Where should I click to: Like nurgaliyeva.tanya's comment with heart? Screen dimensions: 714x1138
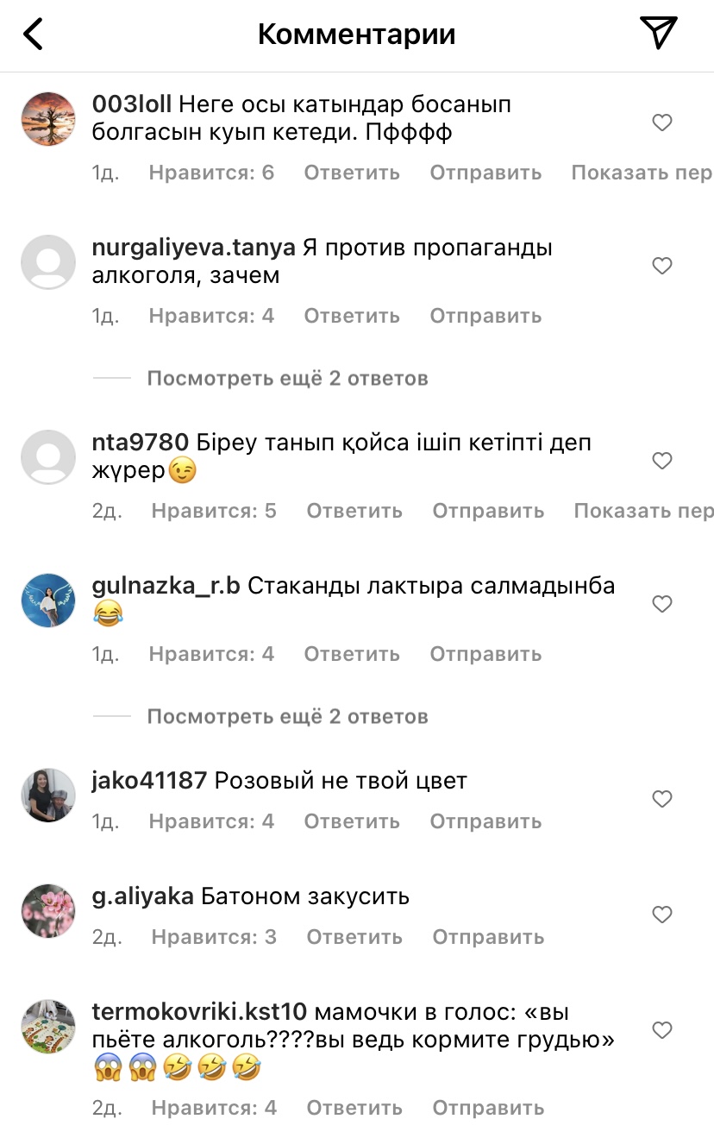662,266
